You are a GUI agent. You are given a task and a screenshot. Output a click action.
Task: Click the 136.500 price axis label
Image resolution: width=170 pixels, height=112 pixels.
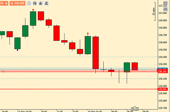point(163,49)
